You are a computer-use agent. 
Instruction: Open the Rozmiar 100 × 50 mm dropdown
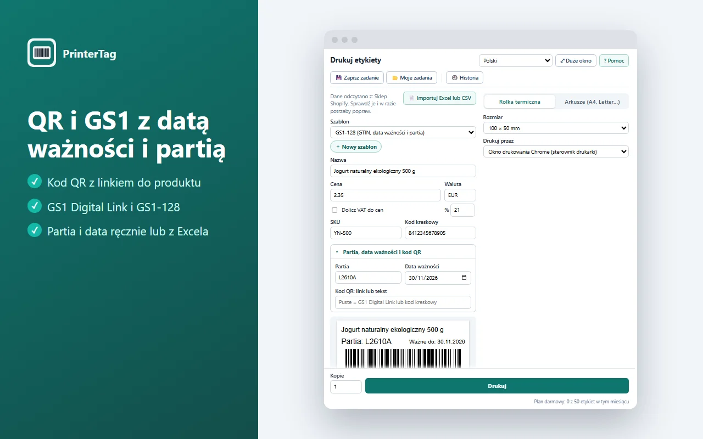point(556,128)
